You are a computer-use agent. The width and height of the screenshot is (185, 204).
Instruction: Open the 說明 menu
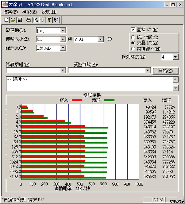(49, 12)
